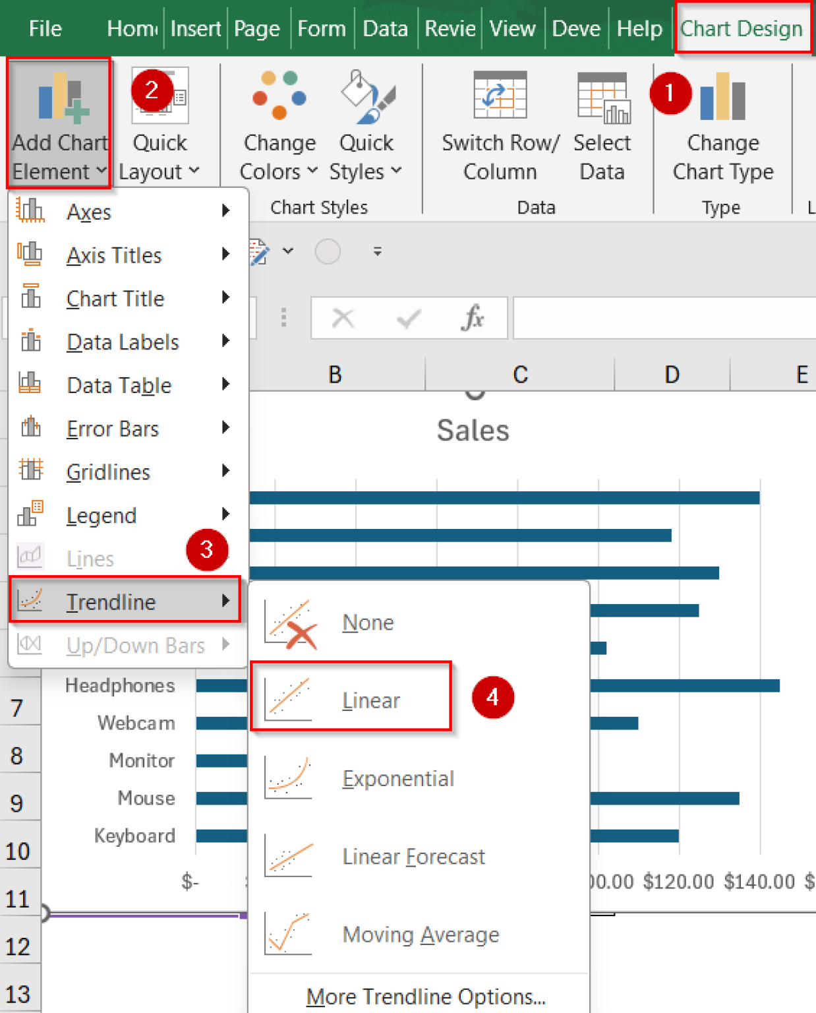Image resolution: width=816 pixels, height=1013 pixels.
Task: Click the Cancel X in the formula bar
Action: pyautogui.click(x=343, y=317)
